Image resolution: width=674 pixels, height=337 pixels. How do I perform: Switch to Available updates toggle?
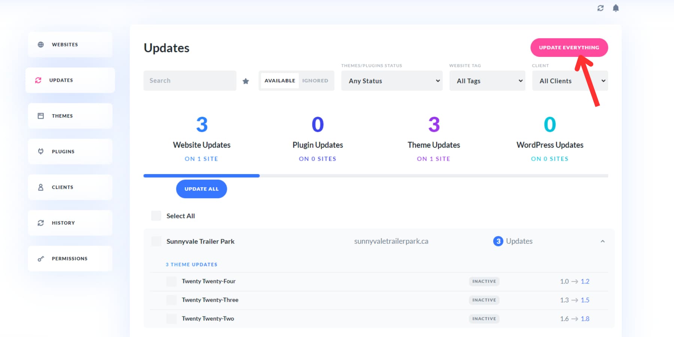click(280, 81)
